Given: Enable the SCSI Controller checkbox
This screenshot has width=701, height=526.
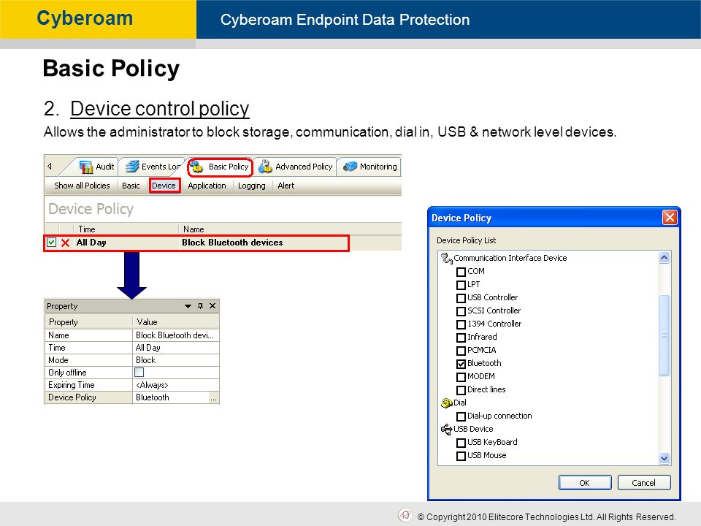Looking at the screenshot, I should [x=461, y=311].
